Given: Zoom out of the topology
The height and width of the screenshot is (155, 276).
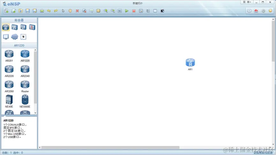Looking at the screenshot, I should (x=113, y=11).
